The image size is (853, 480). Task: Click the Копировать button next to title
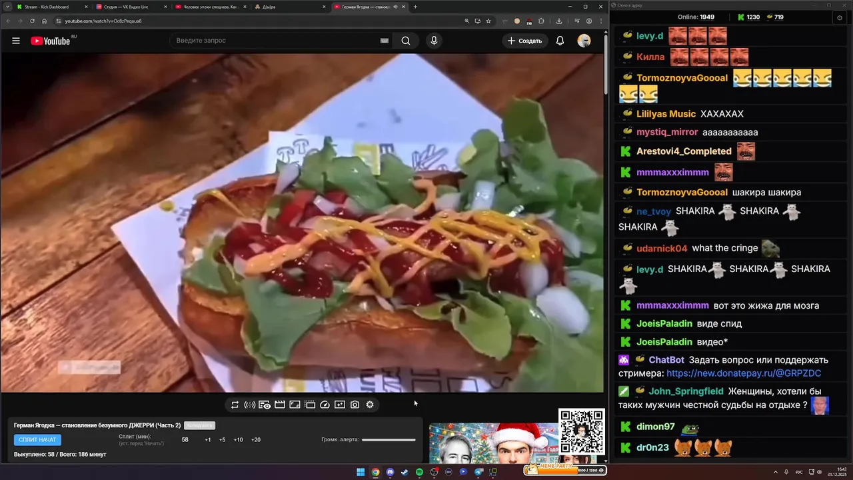click(199, 425)
